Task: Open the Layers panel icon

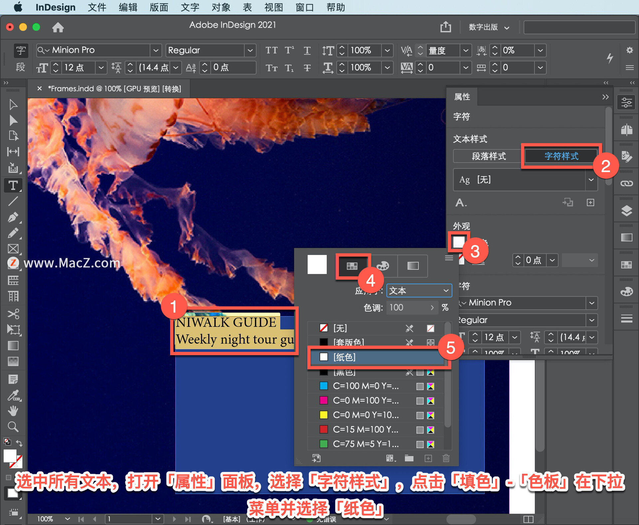Action: [627, 211]
